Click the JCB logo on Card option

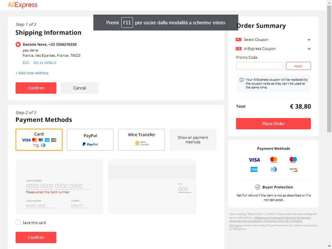click(54, 140)
